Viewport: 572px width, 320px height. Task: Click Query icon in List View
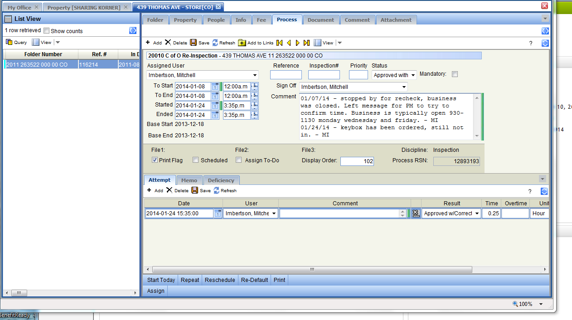[9, 42]
